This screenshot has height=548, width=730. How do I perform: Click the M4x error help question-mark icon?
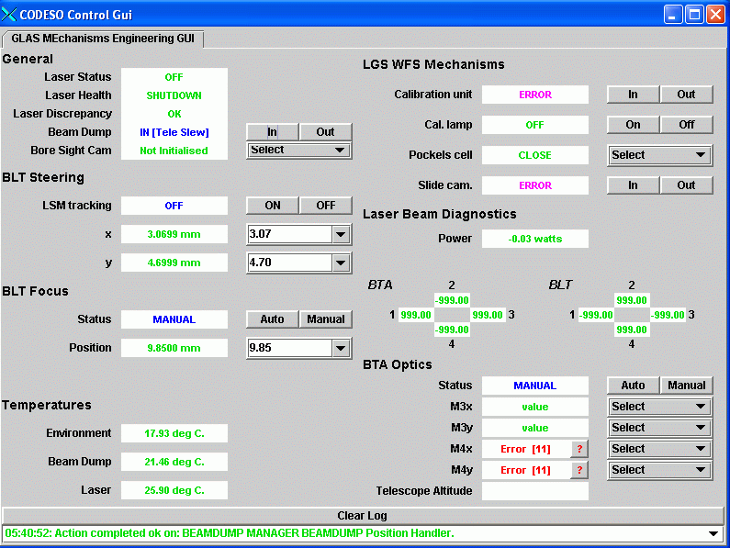pyautogui.click(x=578, y=449)
